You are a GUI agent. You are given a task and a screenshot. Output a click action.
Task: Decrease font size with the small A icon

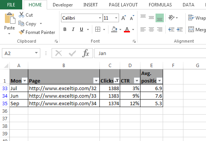(132, 18)
